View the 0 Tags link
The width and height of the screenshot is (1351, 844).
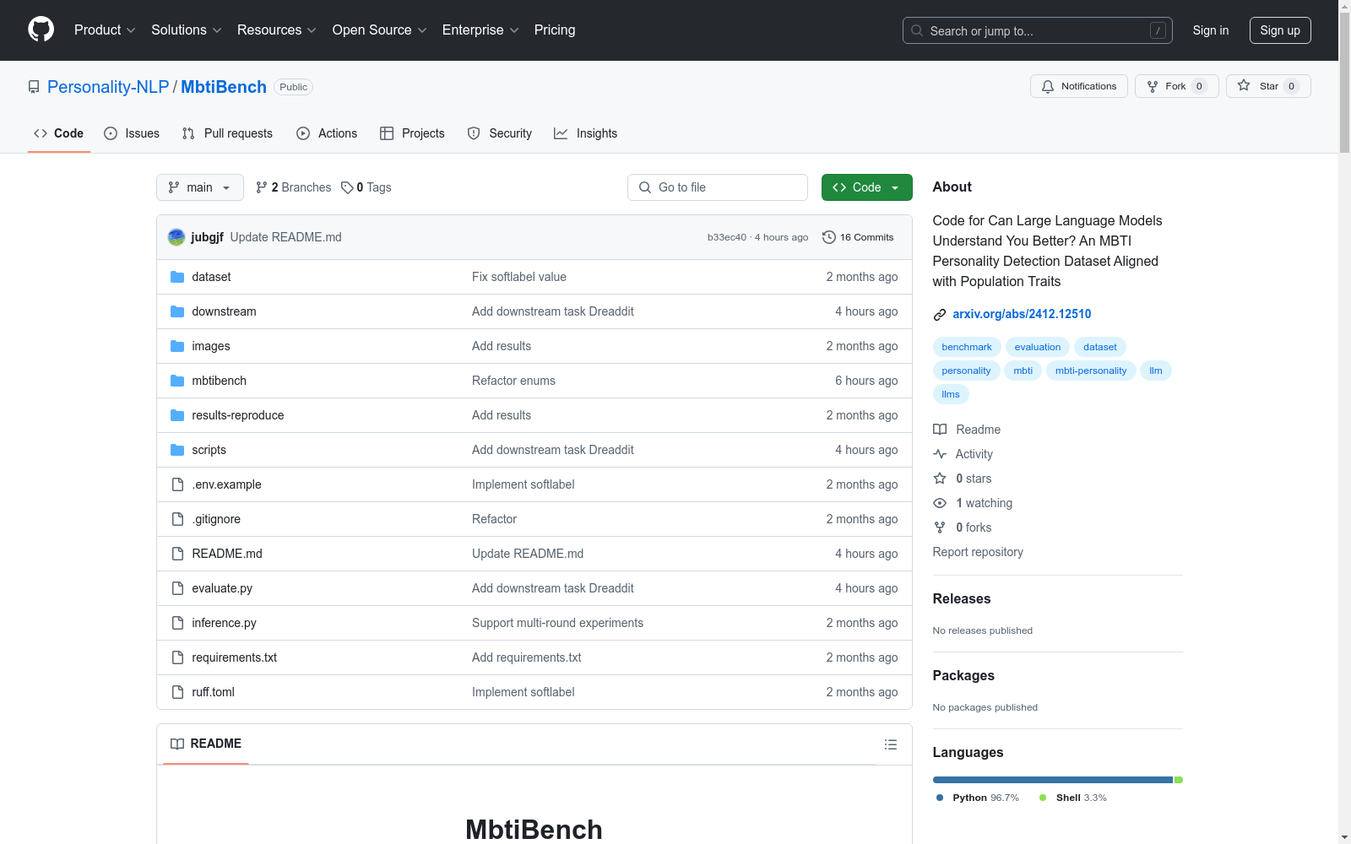(x=366, y=187)
